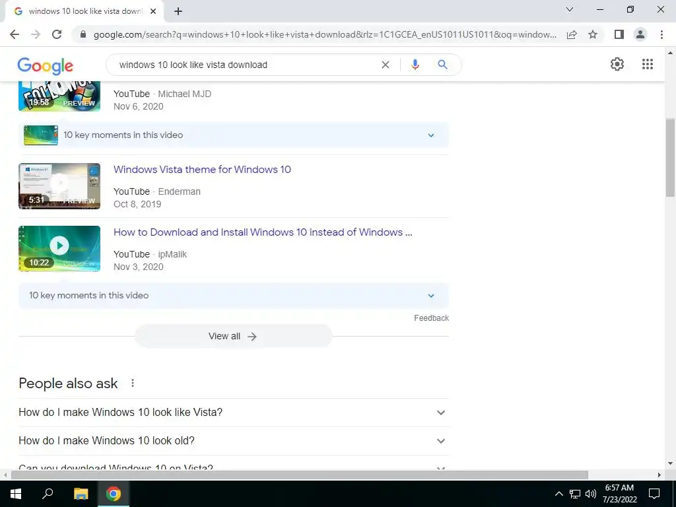Clear the Google search query
676x507 pixels.
pyautogui.click(x=386, y=65)
